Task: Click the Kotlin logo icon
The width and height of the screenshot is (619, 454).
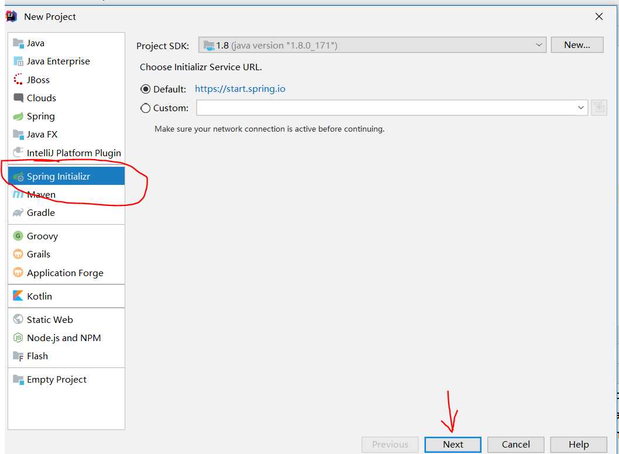Action: pyautogui.click(x=18, y=295)
